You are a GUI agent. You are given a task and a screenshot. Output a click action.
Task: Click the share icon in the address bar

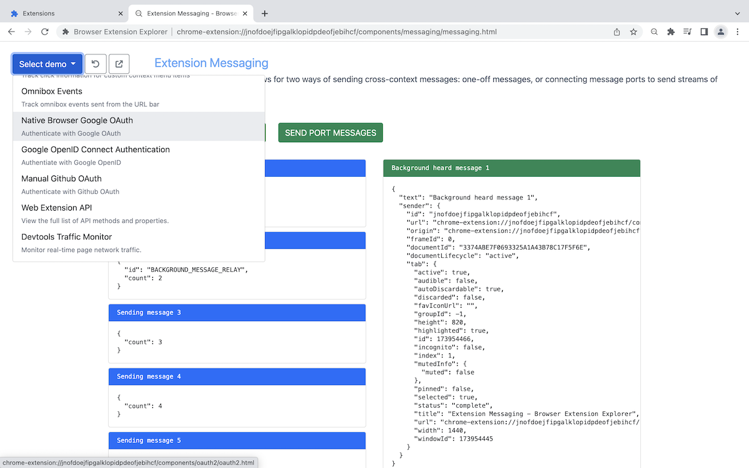(x=617, y=32)
